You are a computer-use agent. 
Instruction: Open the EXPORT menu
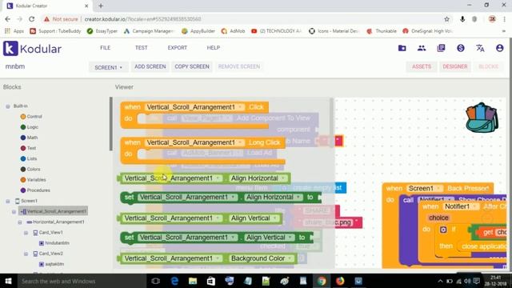point(178,48)
